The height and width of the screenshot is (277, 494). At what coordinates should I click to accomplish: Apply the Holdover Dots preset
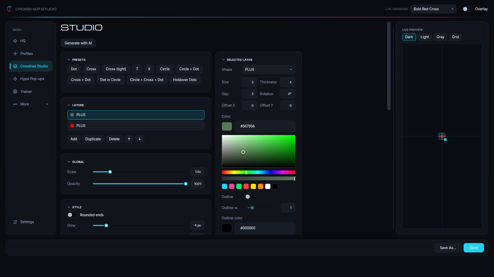pyautogui.click(x=185, y=80)
